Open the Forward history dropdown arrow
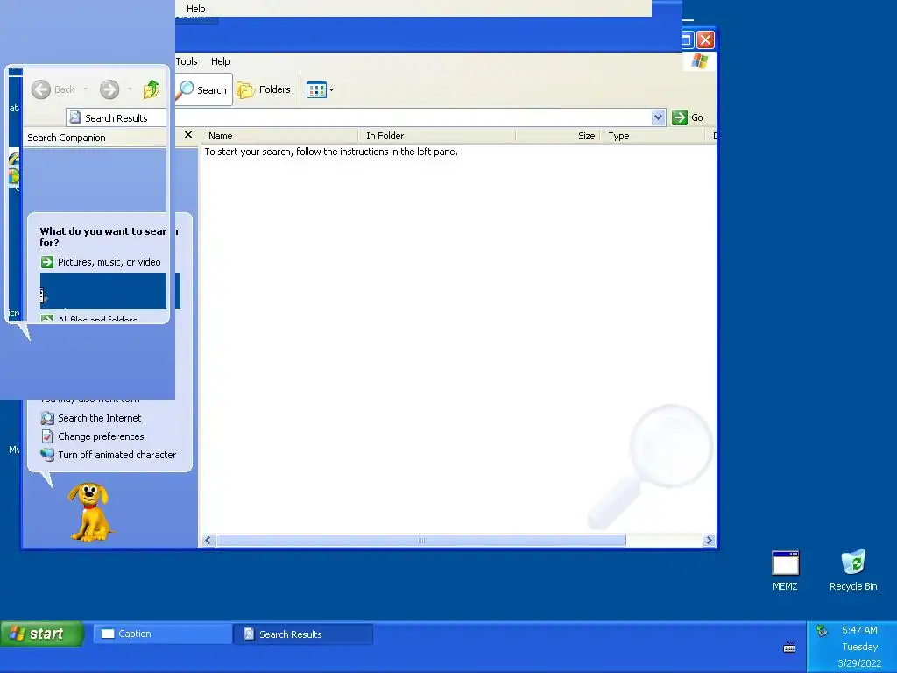897x673 pixels. click(130, 89)
